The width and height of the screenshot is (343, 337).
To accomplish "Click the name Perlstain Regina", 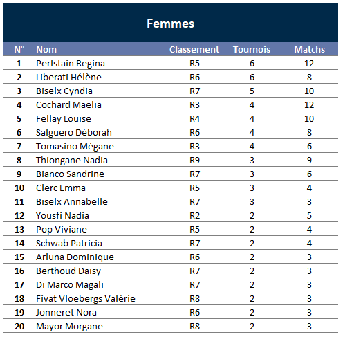I will [x=71, y=64].
